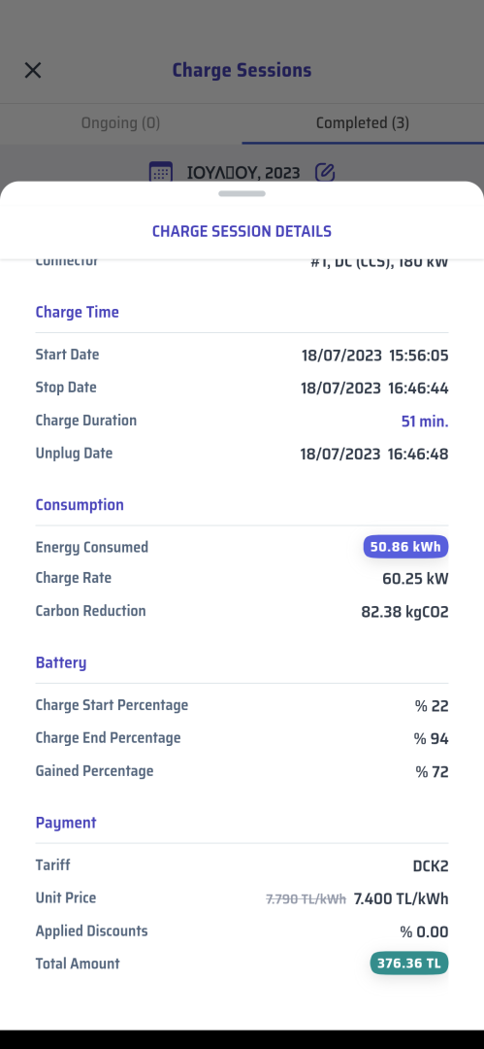Tap the 376.36 TL total amount badge
Screen dimensions: 484x1049
[x=409, y=964]
